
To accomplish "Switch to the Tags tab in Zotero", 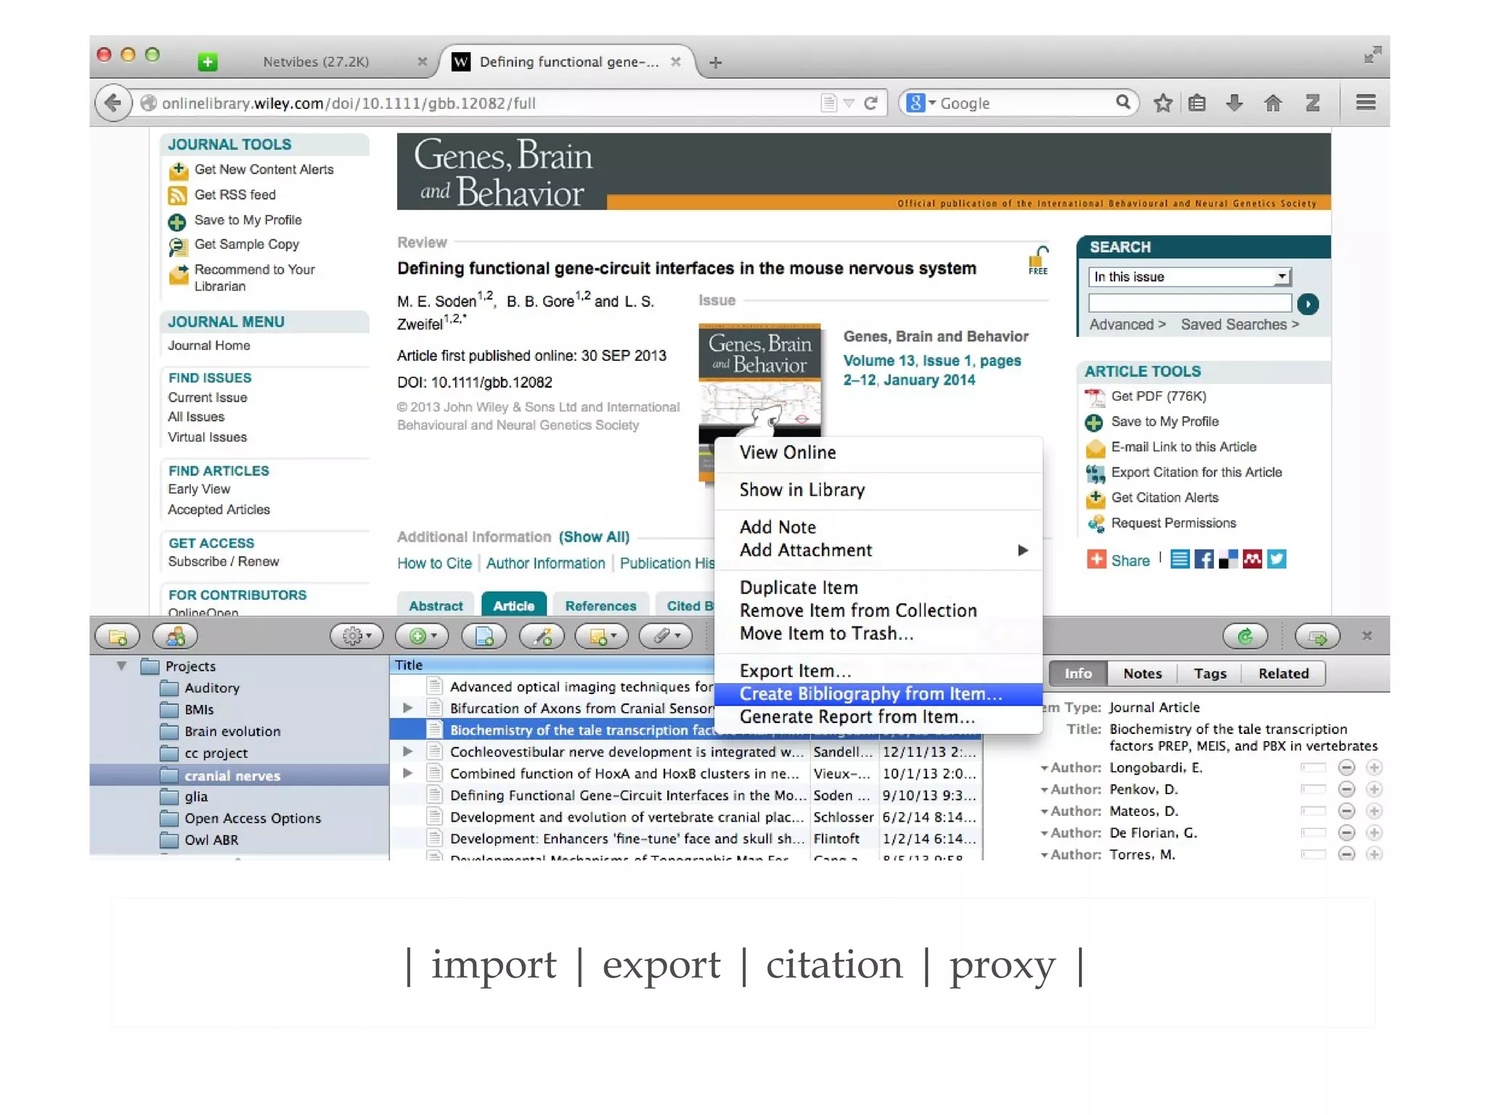I will (1210, 673).
